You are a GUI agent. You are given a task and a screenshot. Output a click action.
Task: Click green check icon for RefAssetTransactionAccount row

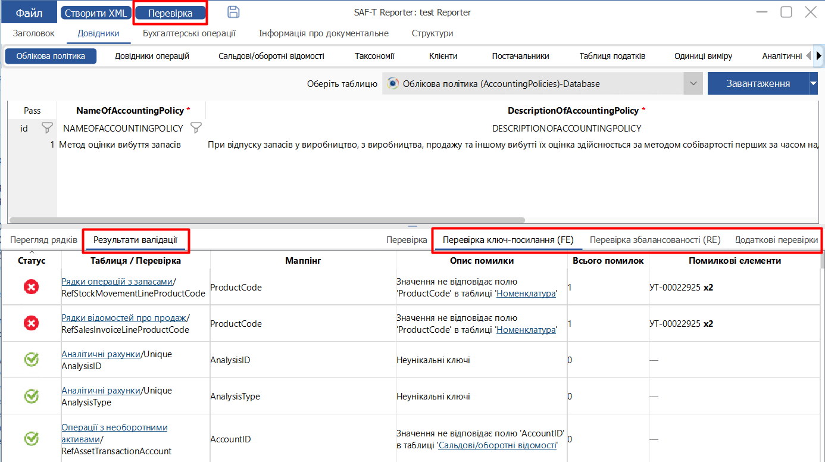click(32, 439)
